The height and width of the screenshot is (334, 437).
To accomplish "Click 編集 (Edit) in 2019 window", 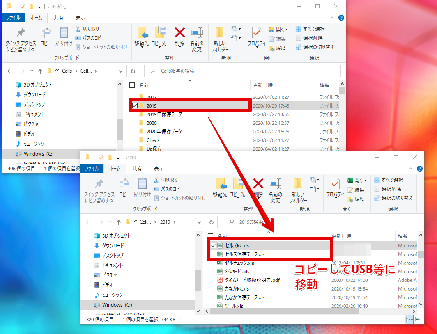I will tap(356, 190).
